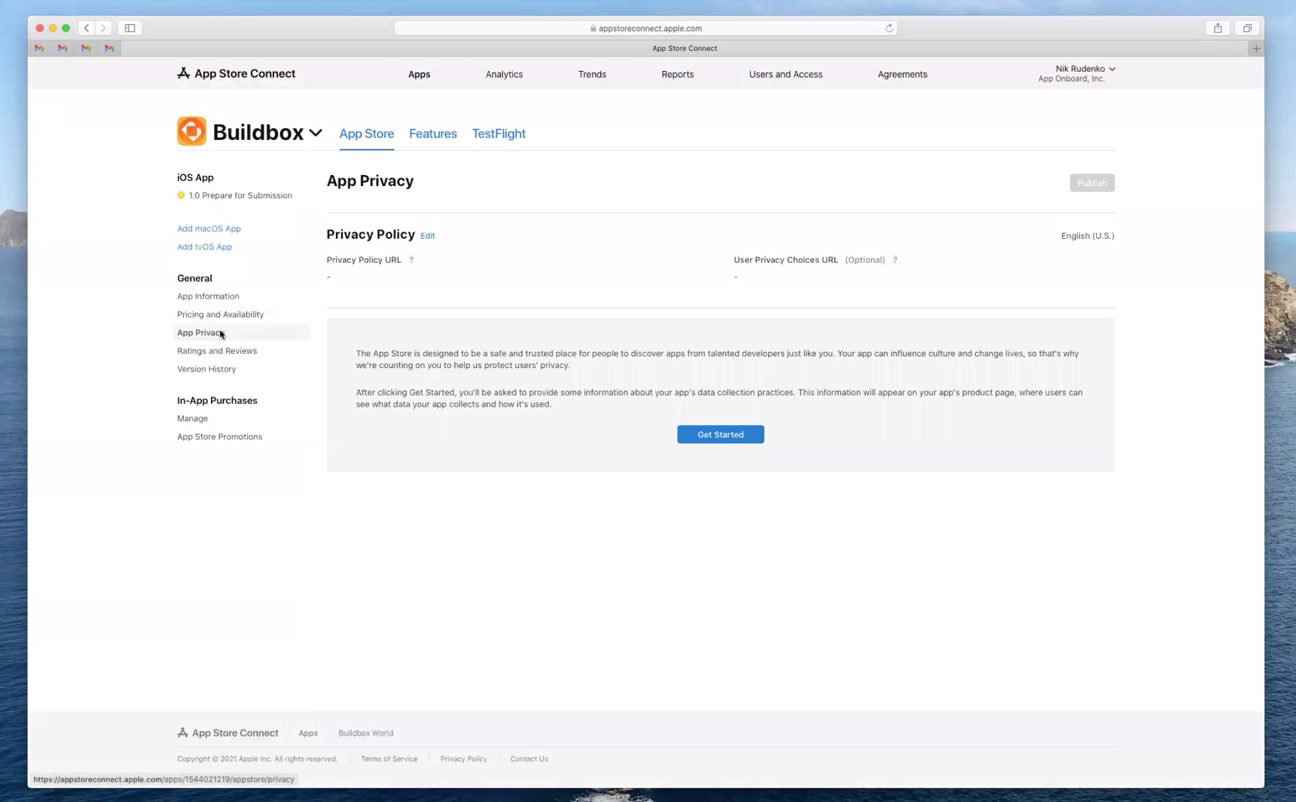Switch to the TestFlight tab
Screen dimensions: 1296x802
(498, 133)
